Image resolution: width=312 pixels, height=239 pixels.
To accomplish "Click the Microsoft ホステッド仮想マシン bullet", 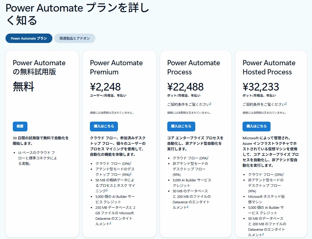I will pyautogui.click(x=266, y=199).
